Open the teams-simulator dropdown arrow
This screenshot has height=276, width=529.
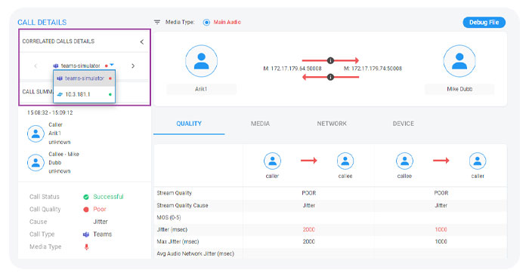pos(112,65)
